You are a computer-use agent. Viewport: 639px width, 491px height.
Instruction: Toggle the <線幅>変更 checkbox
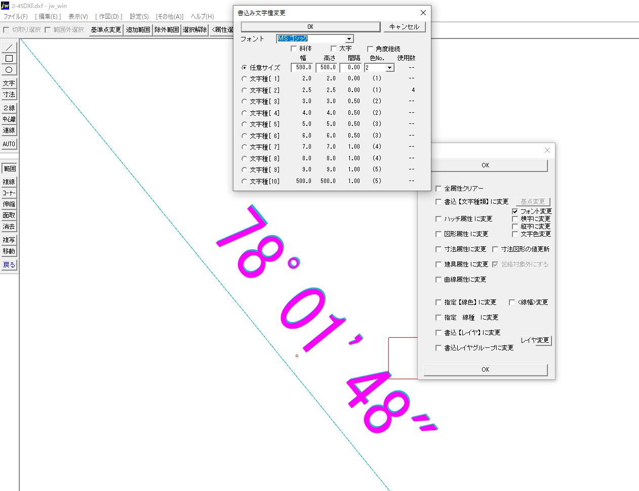tap(512, 302)
